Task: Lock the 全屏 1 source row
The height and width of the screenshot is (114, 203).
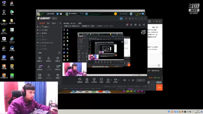Action: point(40,30)
